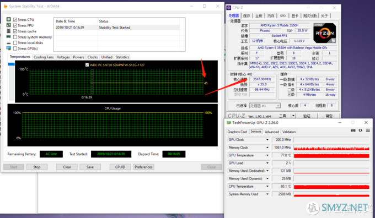This screenshot has width=375, height=218.
Task: Click the GPU-Z title bar app icon
Action: click(x=229, y=123)
